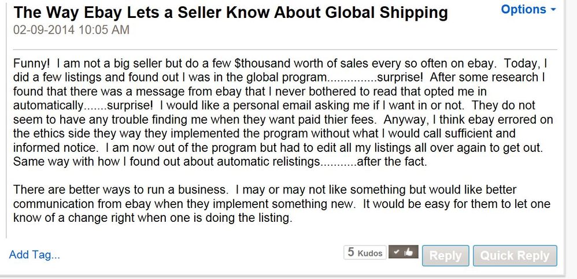Viewport: 577px width, 279px height.
Task: Click the 'informed notice' text line
Action: [278, 148]
